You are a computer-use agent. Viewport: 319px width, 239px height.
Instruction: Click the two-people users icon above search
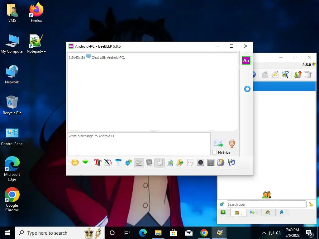[267, 195]
